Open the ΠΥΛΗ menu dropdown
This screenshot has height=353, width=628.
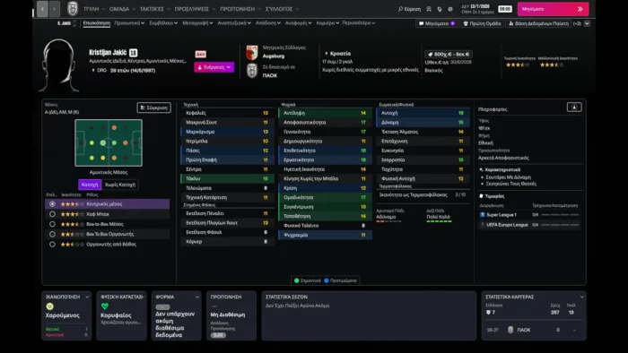[x=94, y=9]
